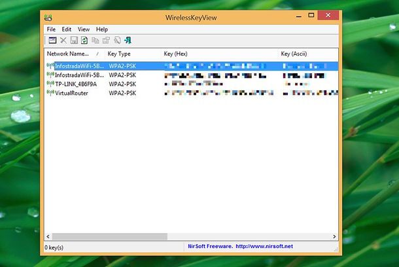The image size is (399, 267).
Task: Sort by Key (Hex) column header
Action: click(x=220, y=54)
